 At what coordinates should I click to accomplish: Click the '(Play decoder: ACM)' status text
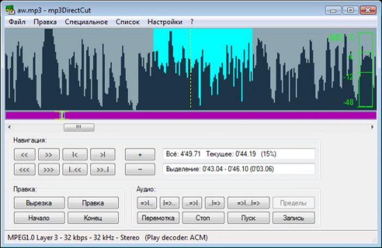pos(176,238)
